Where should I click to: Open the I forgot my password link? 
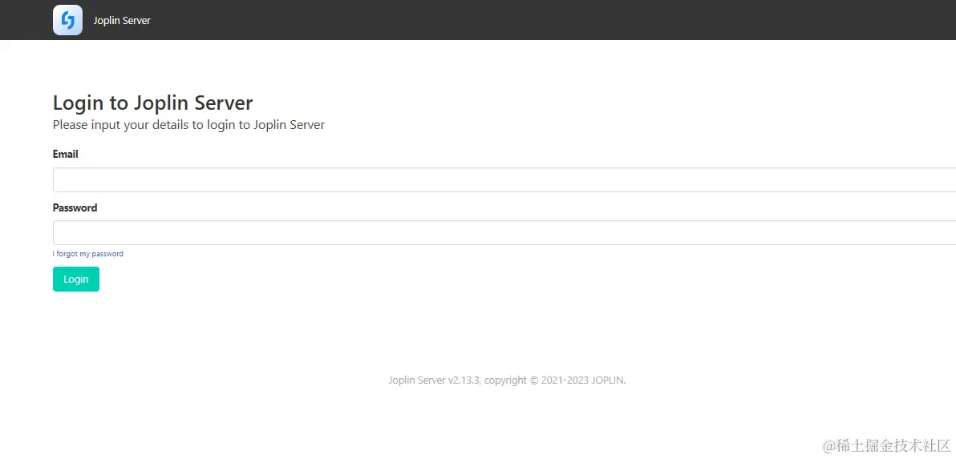pyautogui.click(x=87, y=254)
